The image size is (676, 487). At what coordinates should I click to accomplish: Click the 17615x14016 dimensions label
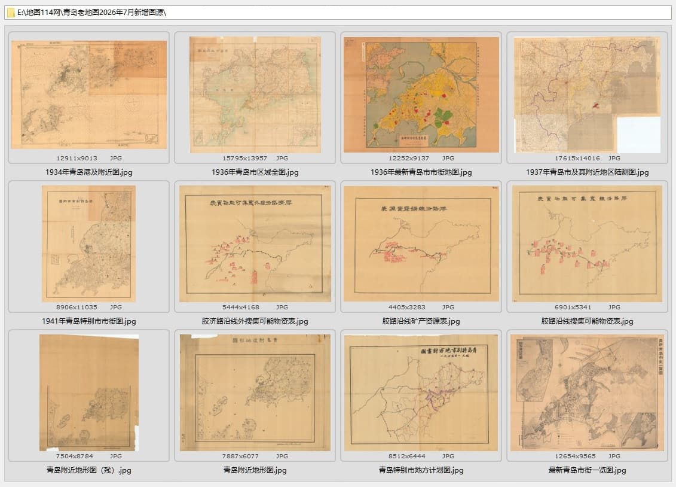pos(577,159)
